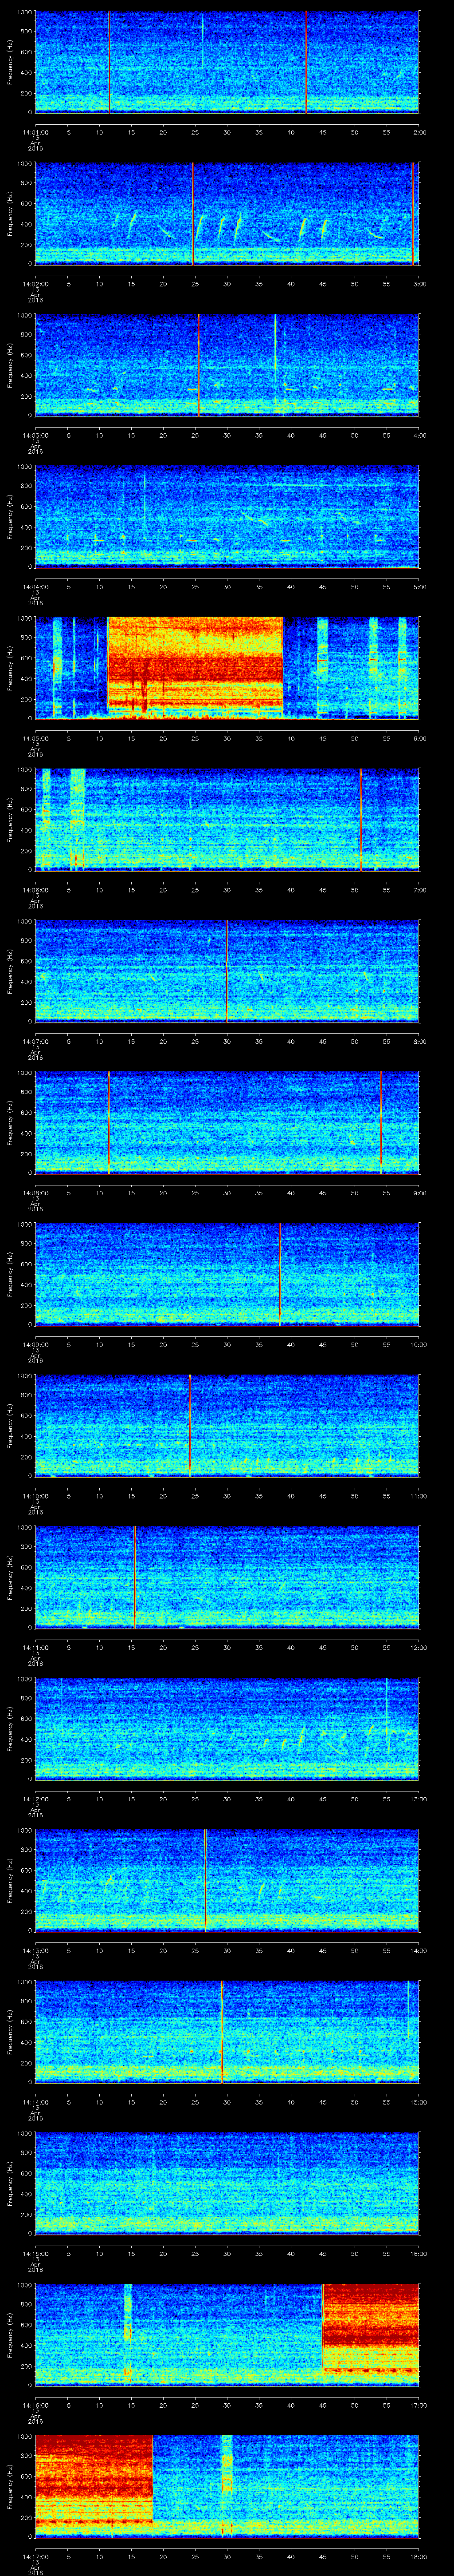Screen dimensions: 454x2576
Task: Click the '14:16:00' time label
Action: tap(35, 2404)
